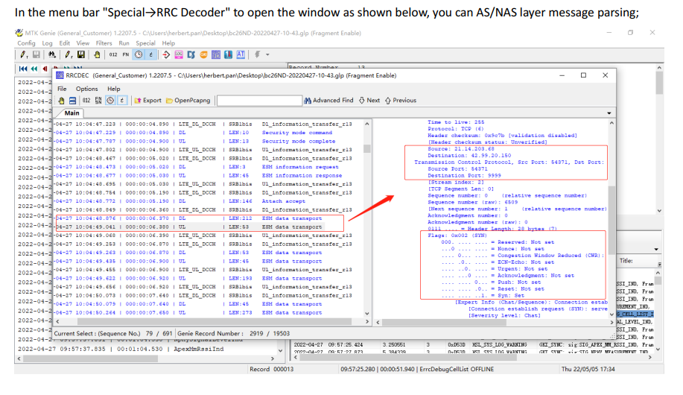This screenshot has height=395, width=683.
Task: Toggle the clock button in RRCDEC toolbar
Action: 111,101
